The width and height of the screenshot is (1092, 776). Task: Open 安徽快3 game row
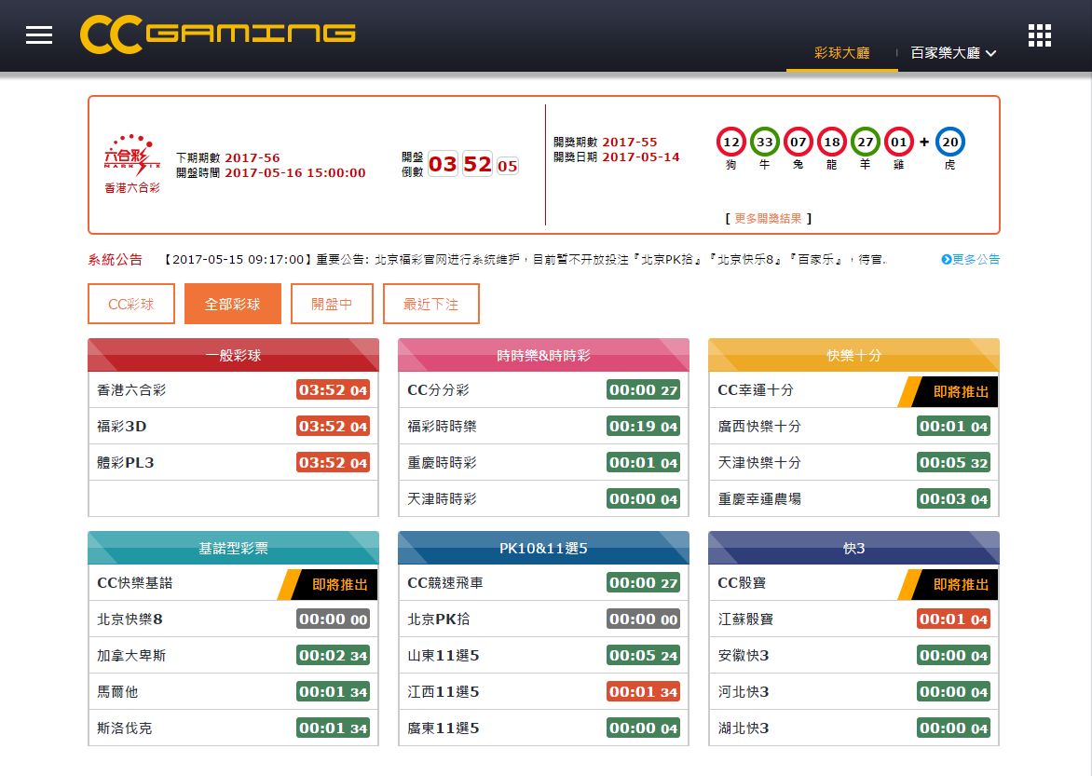coord(853,656)
